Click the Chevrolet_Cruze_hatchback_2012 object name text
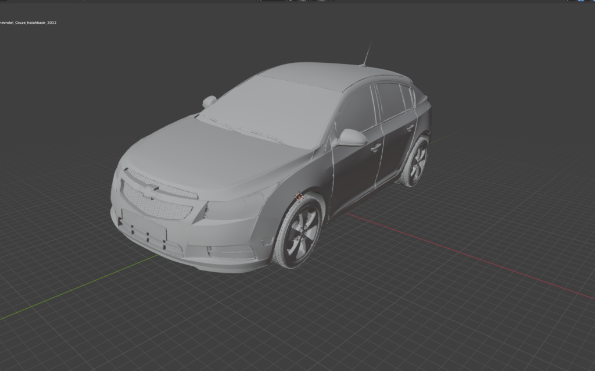 (28, 23)
